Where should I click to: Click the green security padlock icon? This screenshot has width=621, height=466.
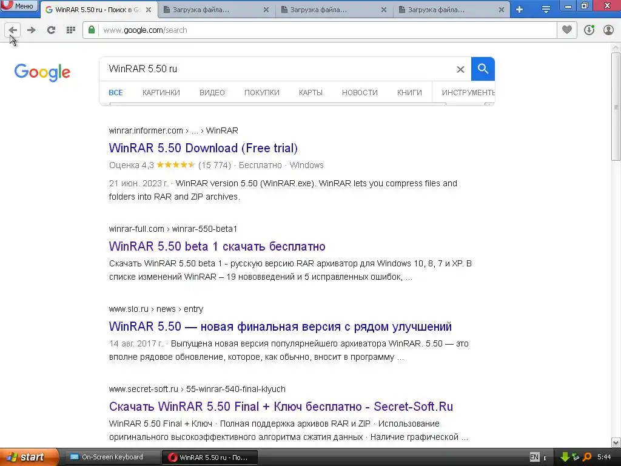coord(92,30)
